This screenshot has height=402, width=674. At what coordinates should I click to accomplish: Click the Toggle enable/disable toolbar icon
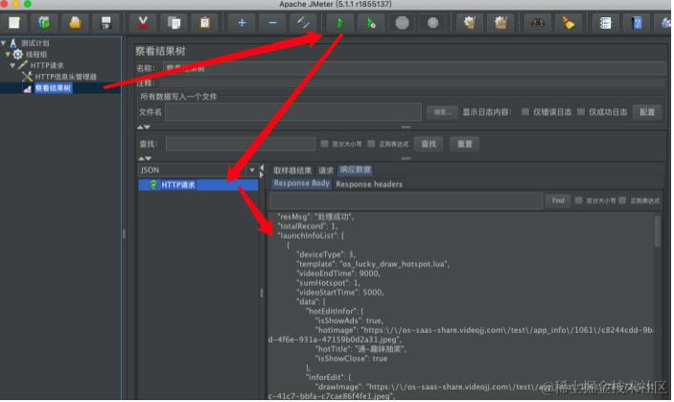click(x=304, y=22)
